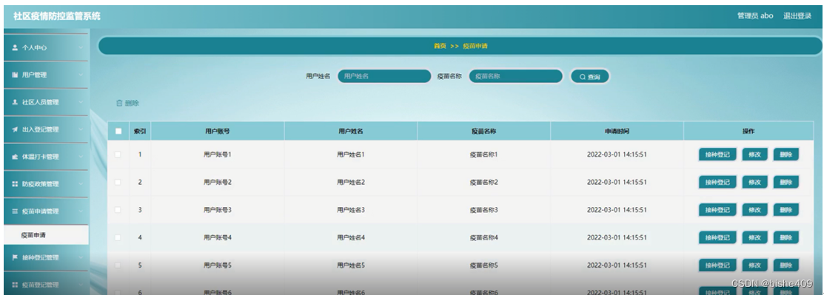Toggle the select-all checkbox in table header

[118, 131]
